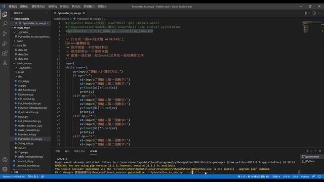Change the UTF-8 encoding in status bar
This screenshot has width=324, height=182.
286,176
